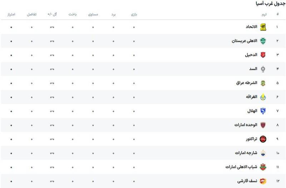The width and height of the screenshot is (286, 188).
Task: Click the Al-Shorta Iraq club crest
Action: [263, 83]
